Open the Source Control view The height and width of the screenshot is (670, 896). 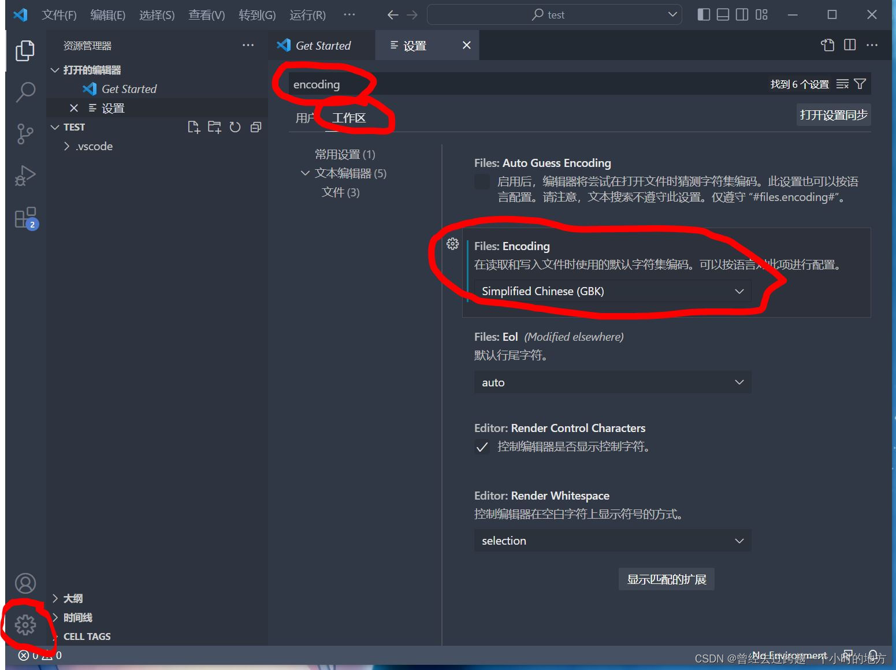25,133
